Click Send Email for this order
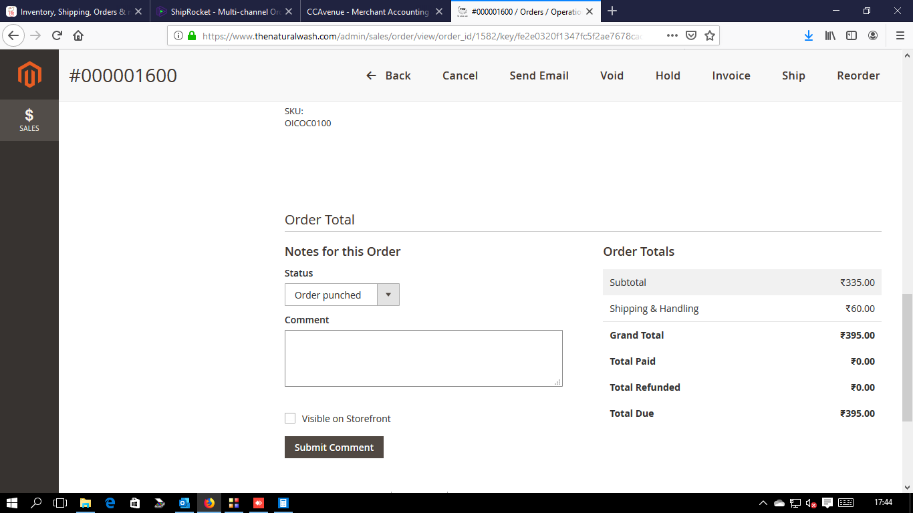Viewport: 913px width, 513px height. (539, 75)
